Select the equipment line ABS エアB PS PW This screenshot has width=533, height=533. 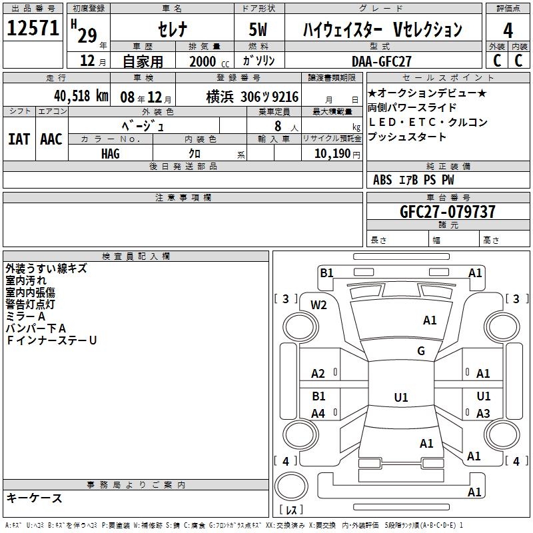(413, 180)
